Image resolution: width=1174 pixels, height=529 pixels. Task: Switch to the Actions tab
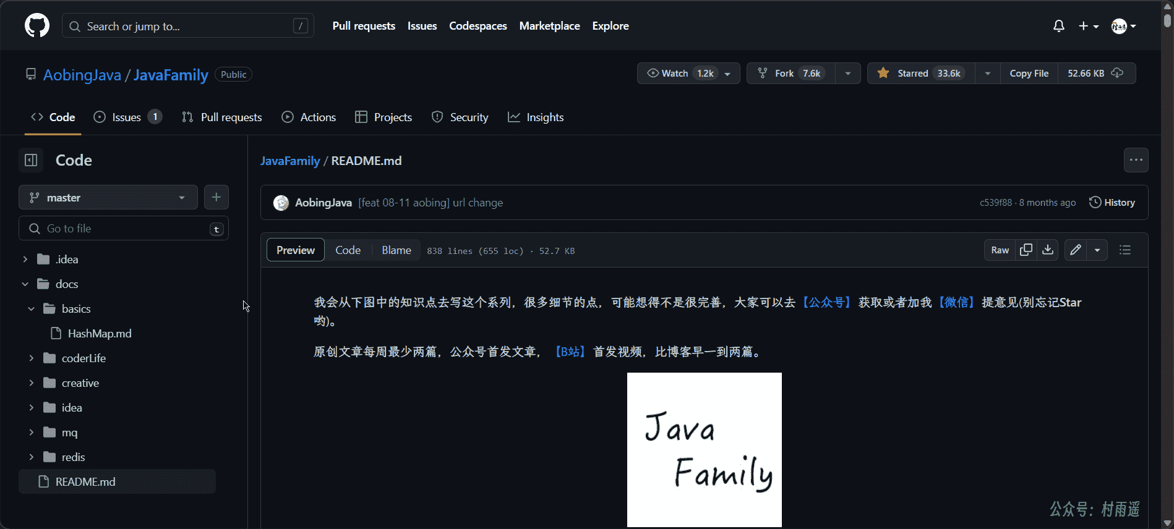click(309, 117)
